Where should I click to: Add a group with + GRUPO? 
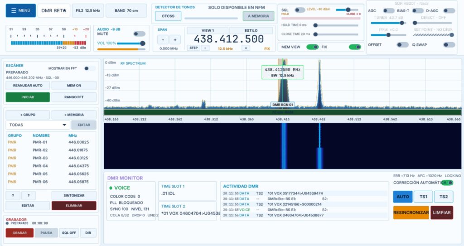tap(28, 115)
